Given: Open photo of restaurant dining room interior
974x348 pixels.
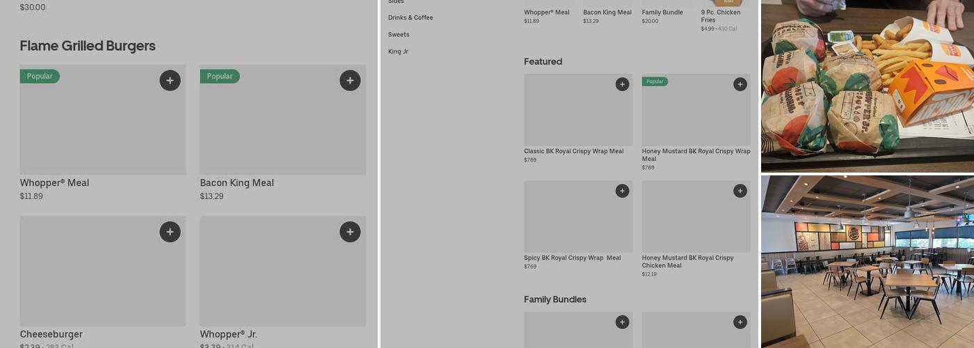Looking at the screenshot, I should click(x=868, y=262).
